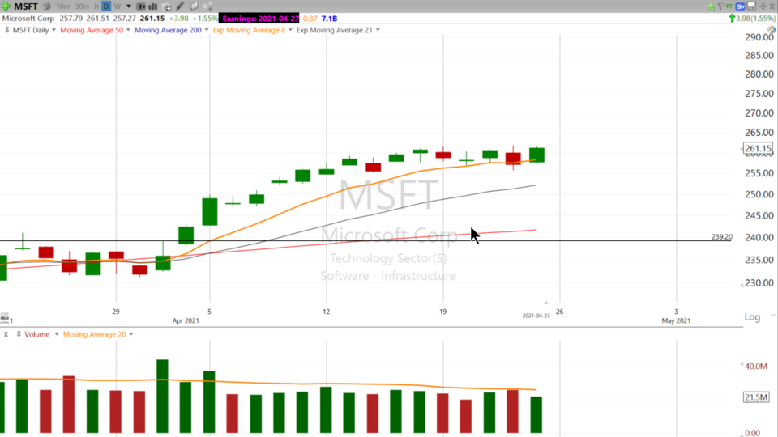Open the scale dropdown arrow beside Log
This screenshot has width=778, height=437.
[x=772, y=316]
